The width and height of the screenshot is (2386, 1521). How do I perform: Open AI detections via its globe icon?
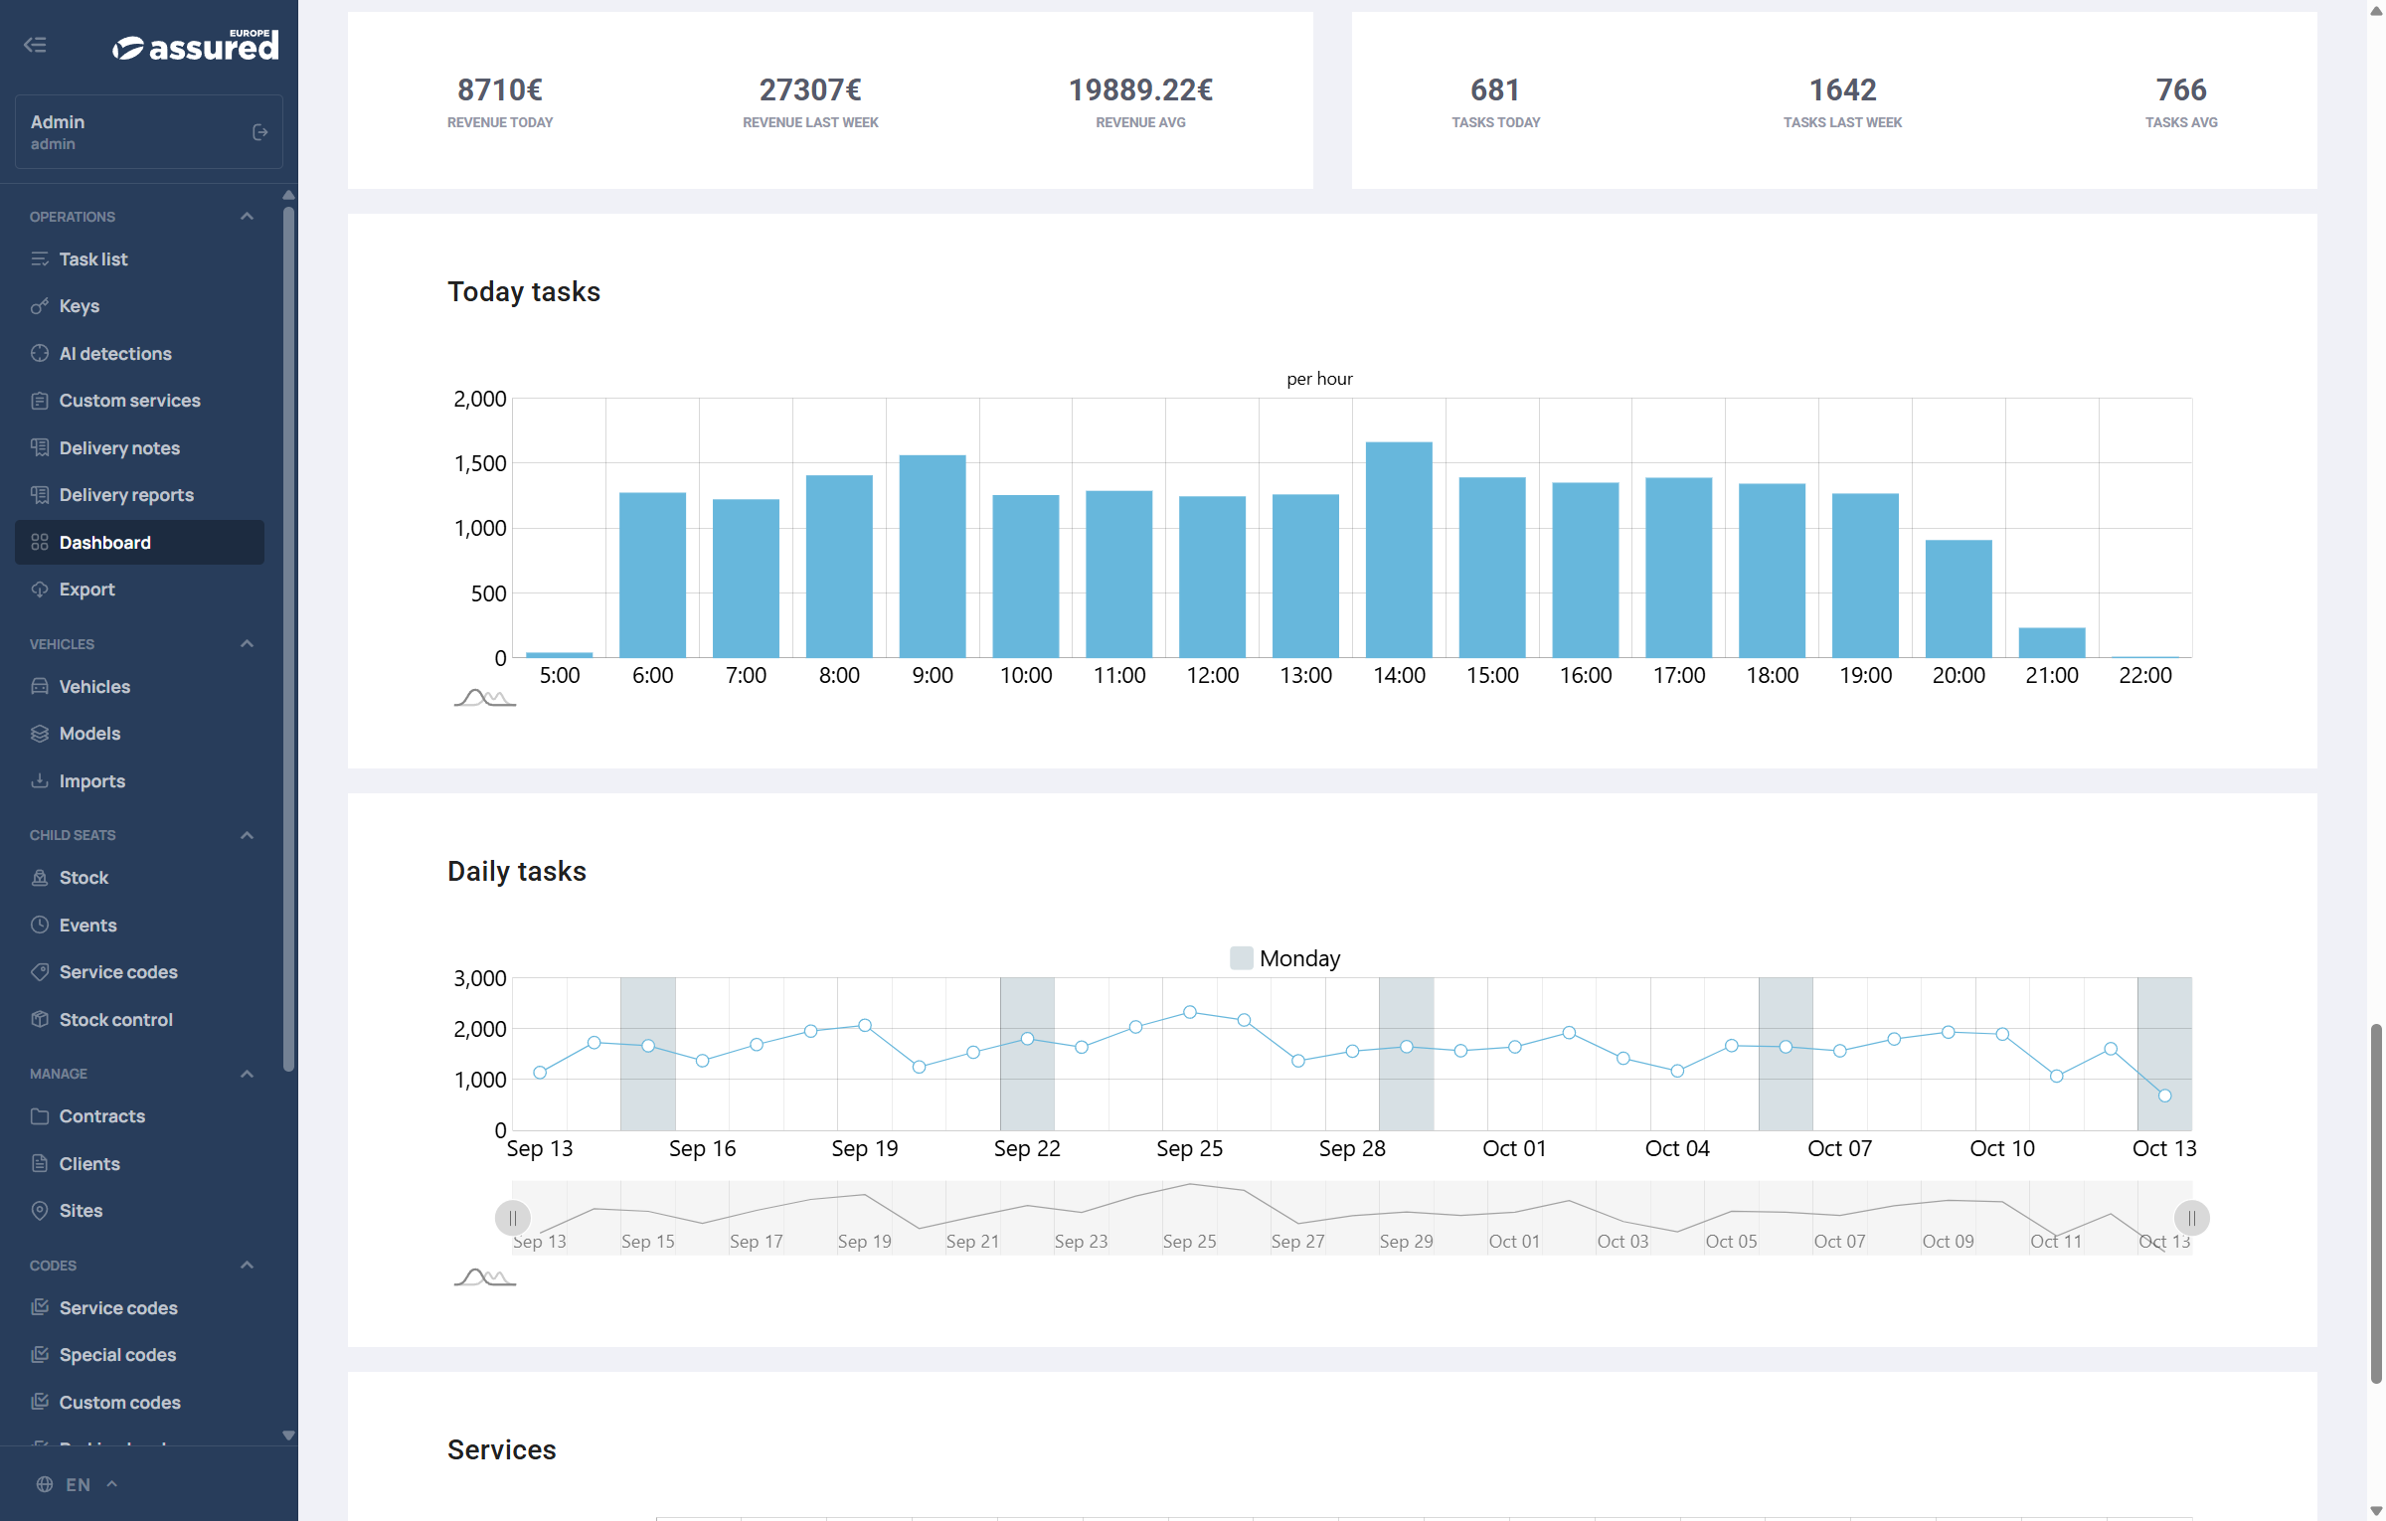click(40, 353)
